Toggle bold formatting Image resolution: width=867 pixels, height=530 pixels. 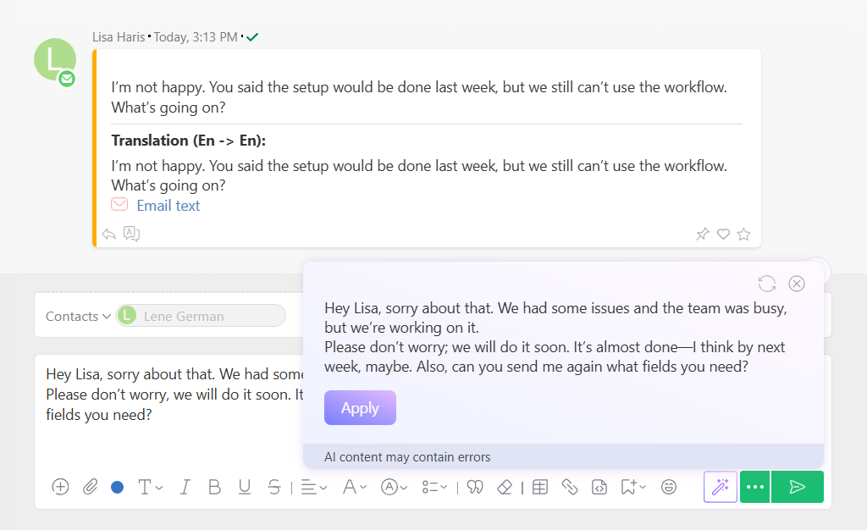click(x=214, y=487)
